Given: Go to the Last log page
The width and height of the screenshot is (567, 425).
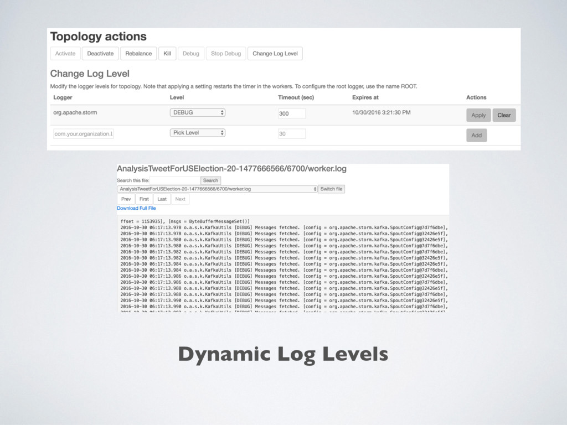Looking at the screenshot, I should pos(162,199).
